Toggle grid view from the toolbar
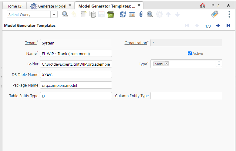 pos(132,14)
